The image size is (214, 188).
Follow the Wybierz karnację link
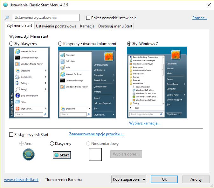(x=145, y=123)
